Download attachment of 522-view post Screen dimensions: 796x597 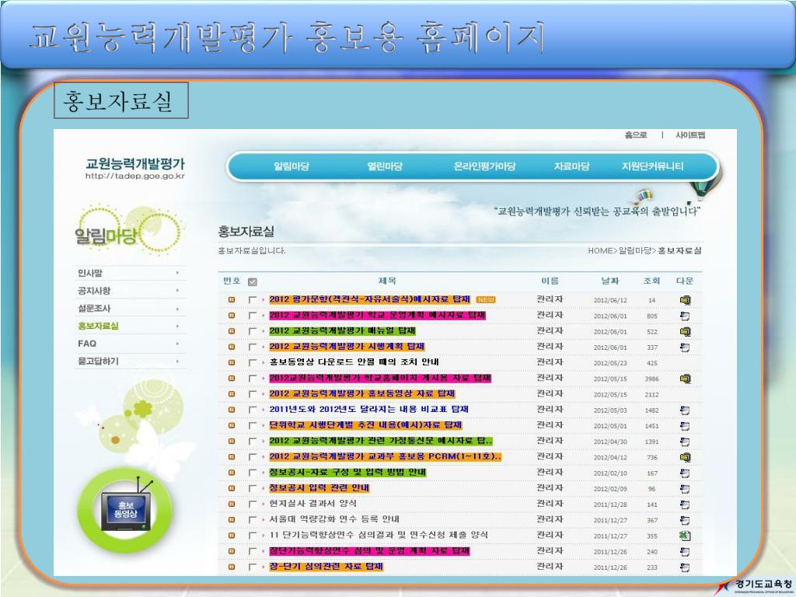685,331
